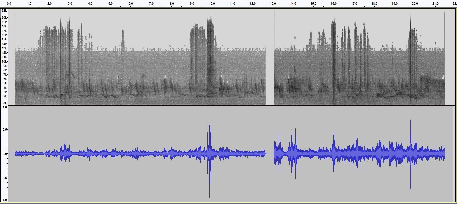
Task: Click the 10,0 second mark on the timeline ruler
Action: tap(212, 4)
